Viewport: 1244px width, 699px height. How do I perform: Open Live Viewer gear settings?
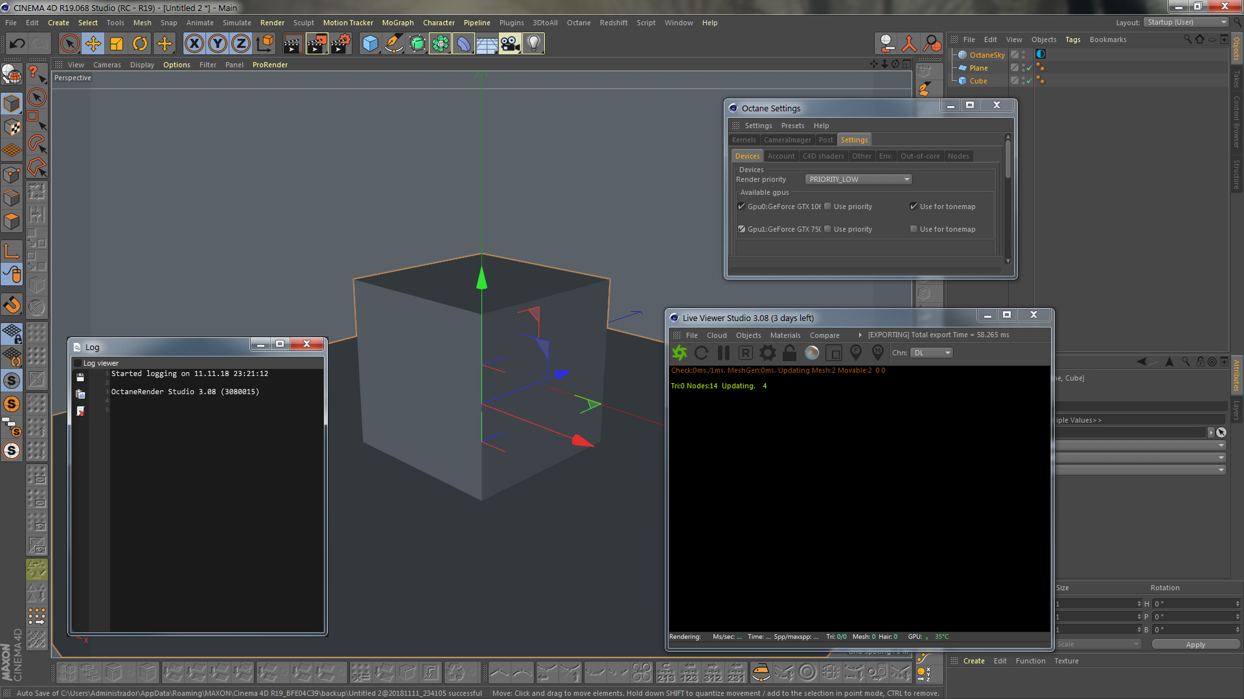767,353
